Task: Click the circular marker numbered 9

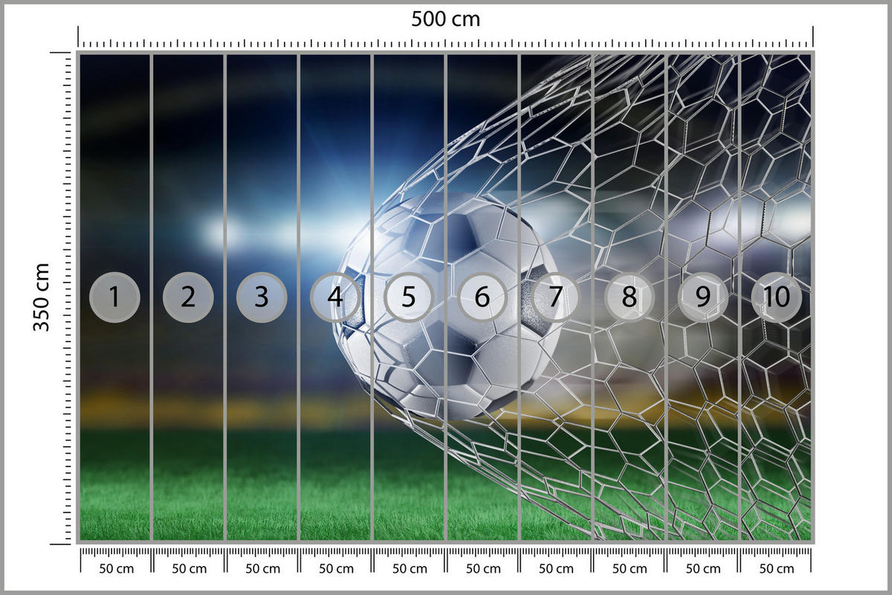Action: [555, 297]
